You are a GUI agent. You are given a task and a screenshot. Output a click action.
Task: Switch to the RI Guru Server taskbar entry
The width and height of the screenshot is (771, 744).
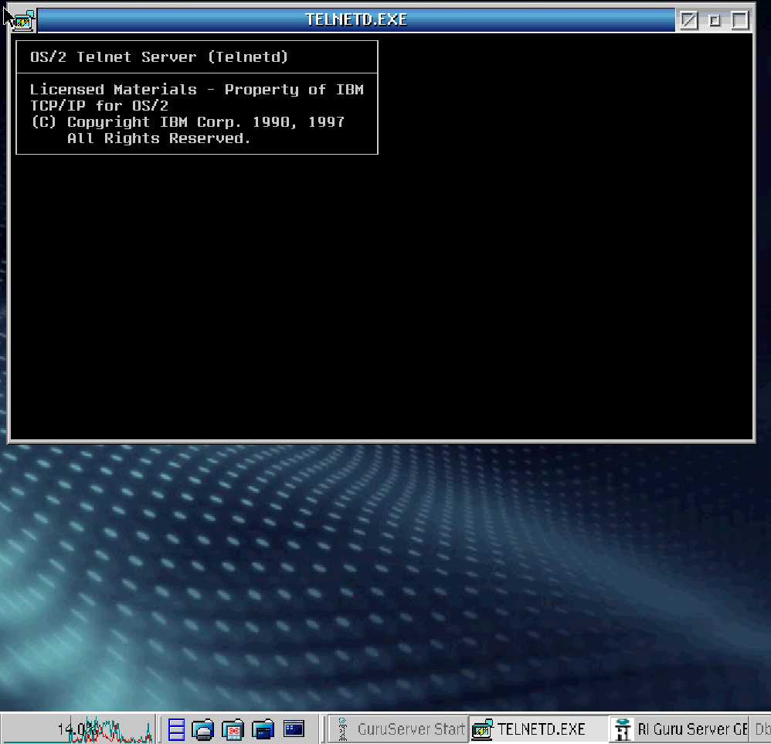[x=680, y=729]
